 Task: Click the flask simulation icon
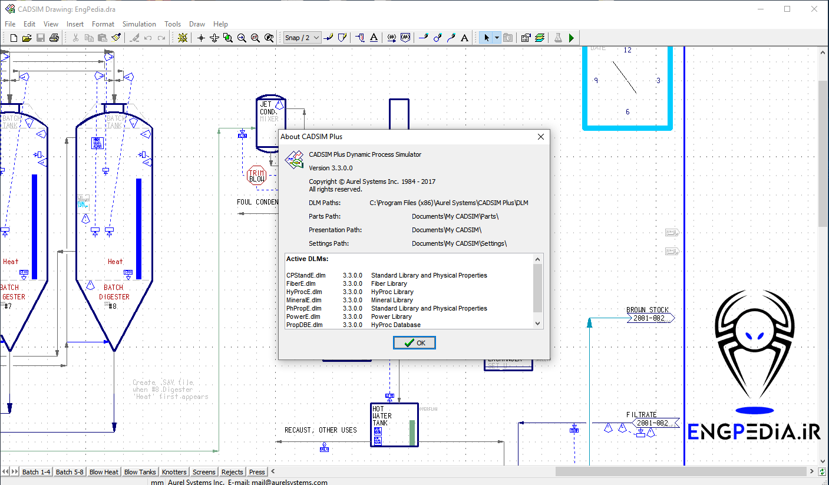558,38
